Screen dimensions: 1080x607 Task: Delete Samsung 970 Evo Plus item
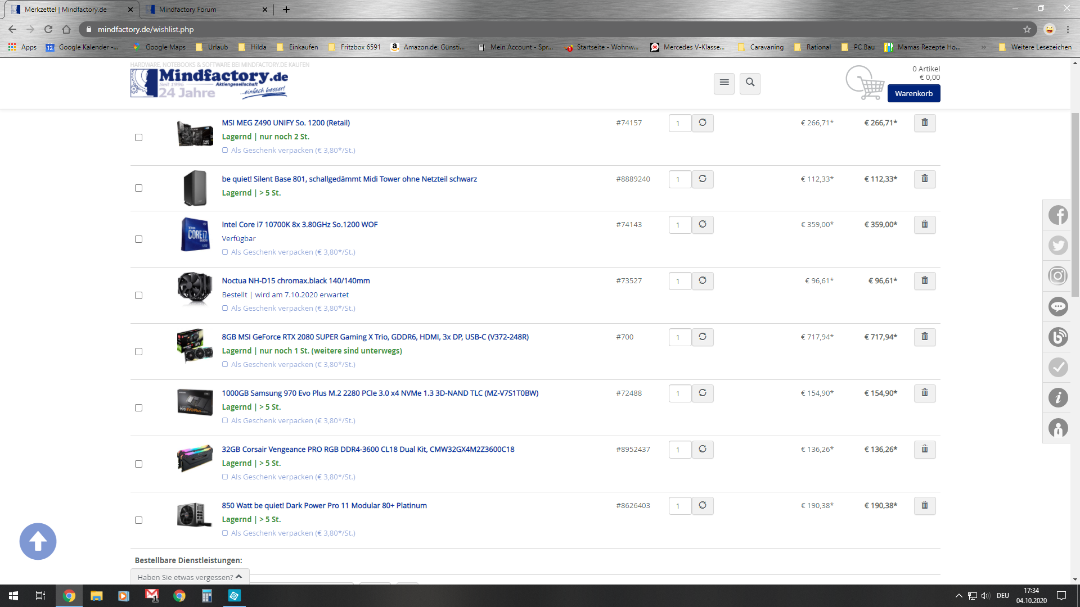coord(924,393)
